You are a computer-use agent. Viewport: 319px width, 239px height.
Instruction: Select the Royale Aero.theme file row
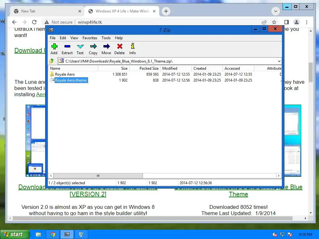point(165,80)
